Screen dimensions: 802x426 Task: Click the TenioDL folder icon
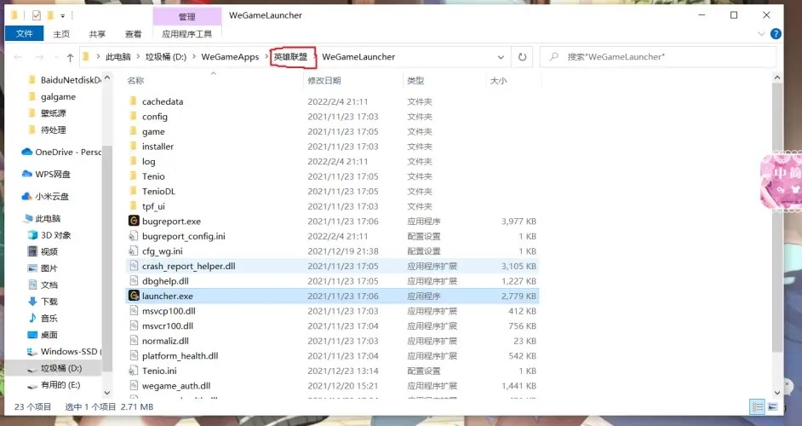(x=134, y=191)
